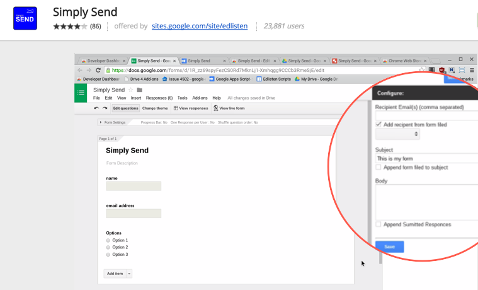Switch to the blue-arrow Simply Send tab
The height and width of the screenshot is (290, 478).
(x=203, y=61)
